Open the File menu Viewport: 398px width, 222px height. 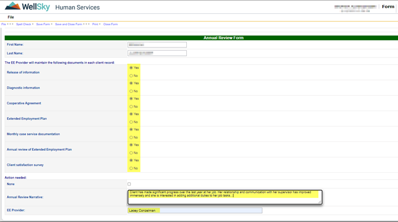pyautogui.click(x=11, y=17)
